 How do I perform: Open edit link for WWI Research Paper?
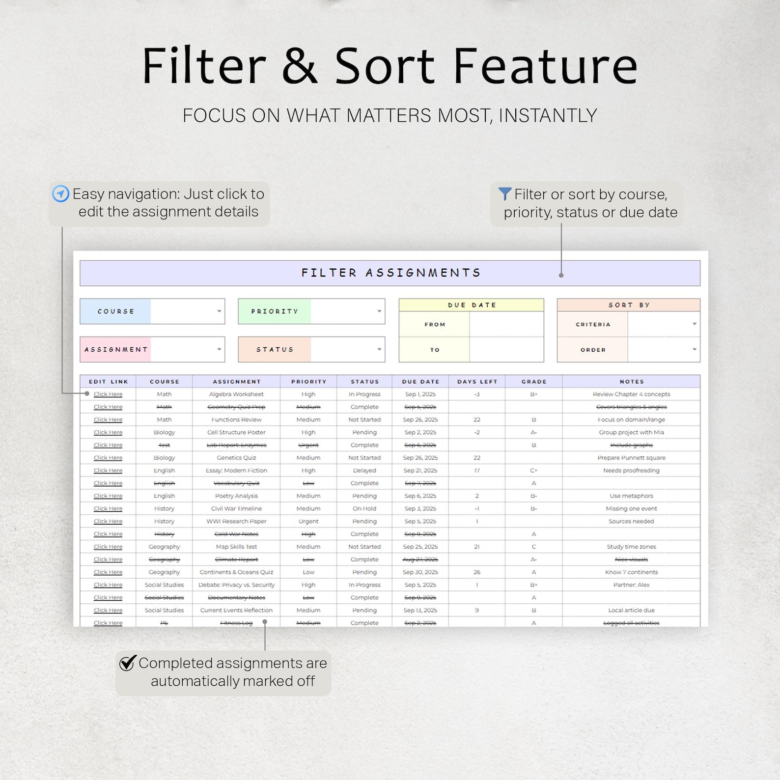pyautogui.click(x=108, y=522)
